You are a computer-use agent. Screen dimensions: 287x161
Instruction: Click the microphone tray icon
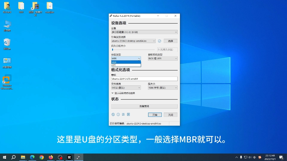[241, 157]
